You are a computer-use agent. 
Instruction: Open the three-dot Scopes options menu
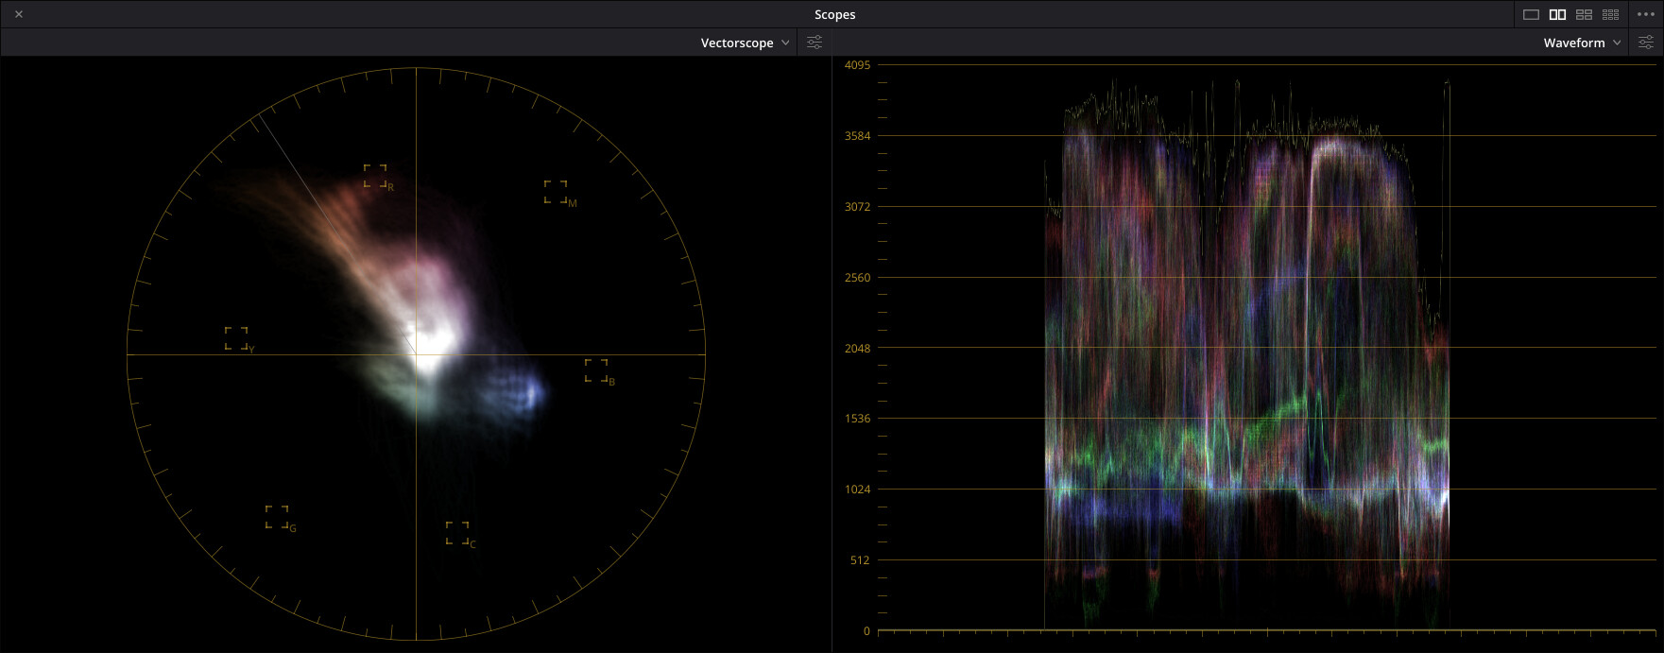1645,14
